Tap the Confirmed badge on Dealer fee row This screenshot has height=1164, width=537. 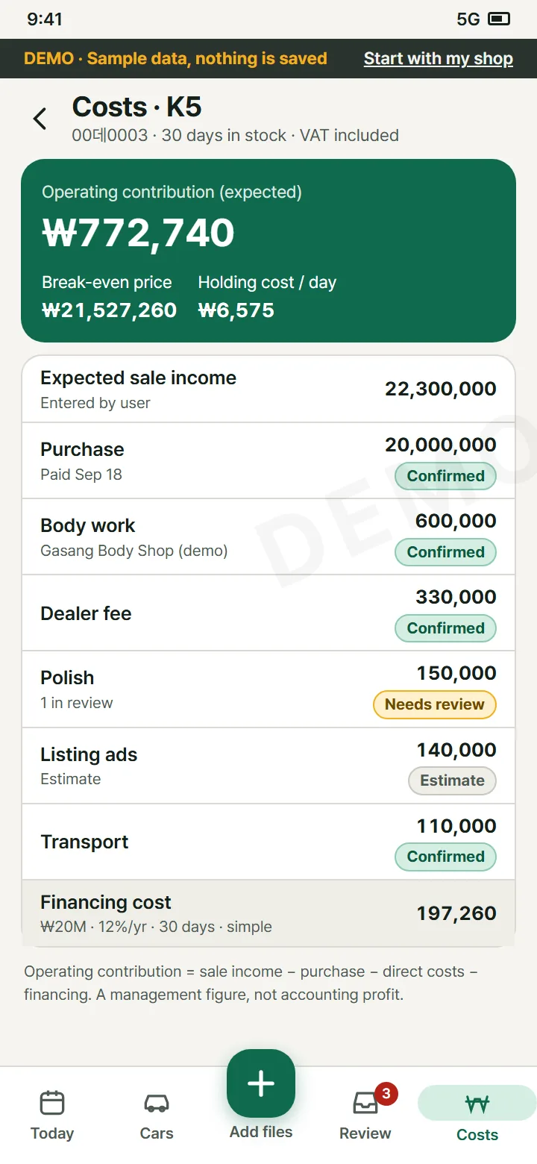tap(445, 628)
